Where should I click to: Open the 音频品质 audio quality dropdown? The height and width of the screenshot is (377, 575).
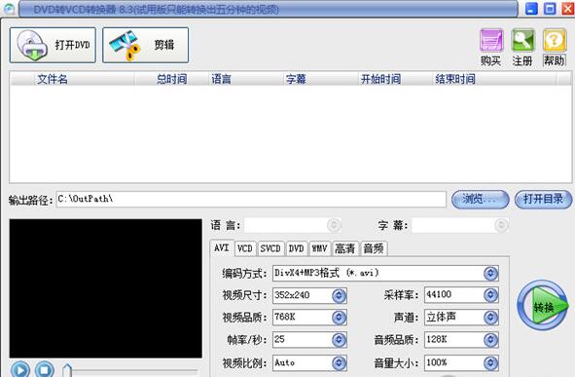(x=490, y=340)
